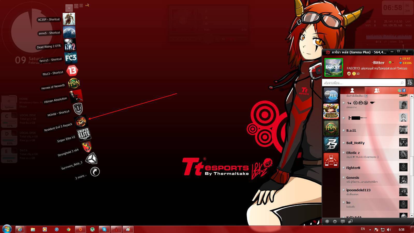
Task: Open uTorrent from the taskbar
Action: (92, 229)
